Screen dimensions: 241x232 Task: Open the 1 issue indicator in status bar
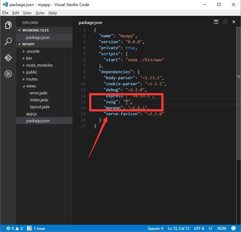click(x=36, y=228)
